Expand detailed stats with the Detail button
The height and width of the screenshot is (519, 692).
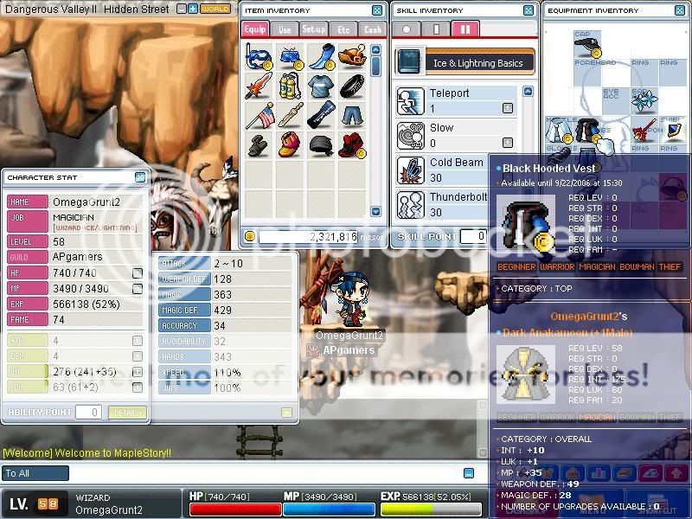(x=126, y=413)
